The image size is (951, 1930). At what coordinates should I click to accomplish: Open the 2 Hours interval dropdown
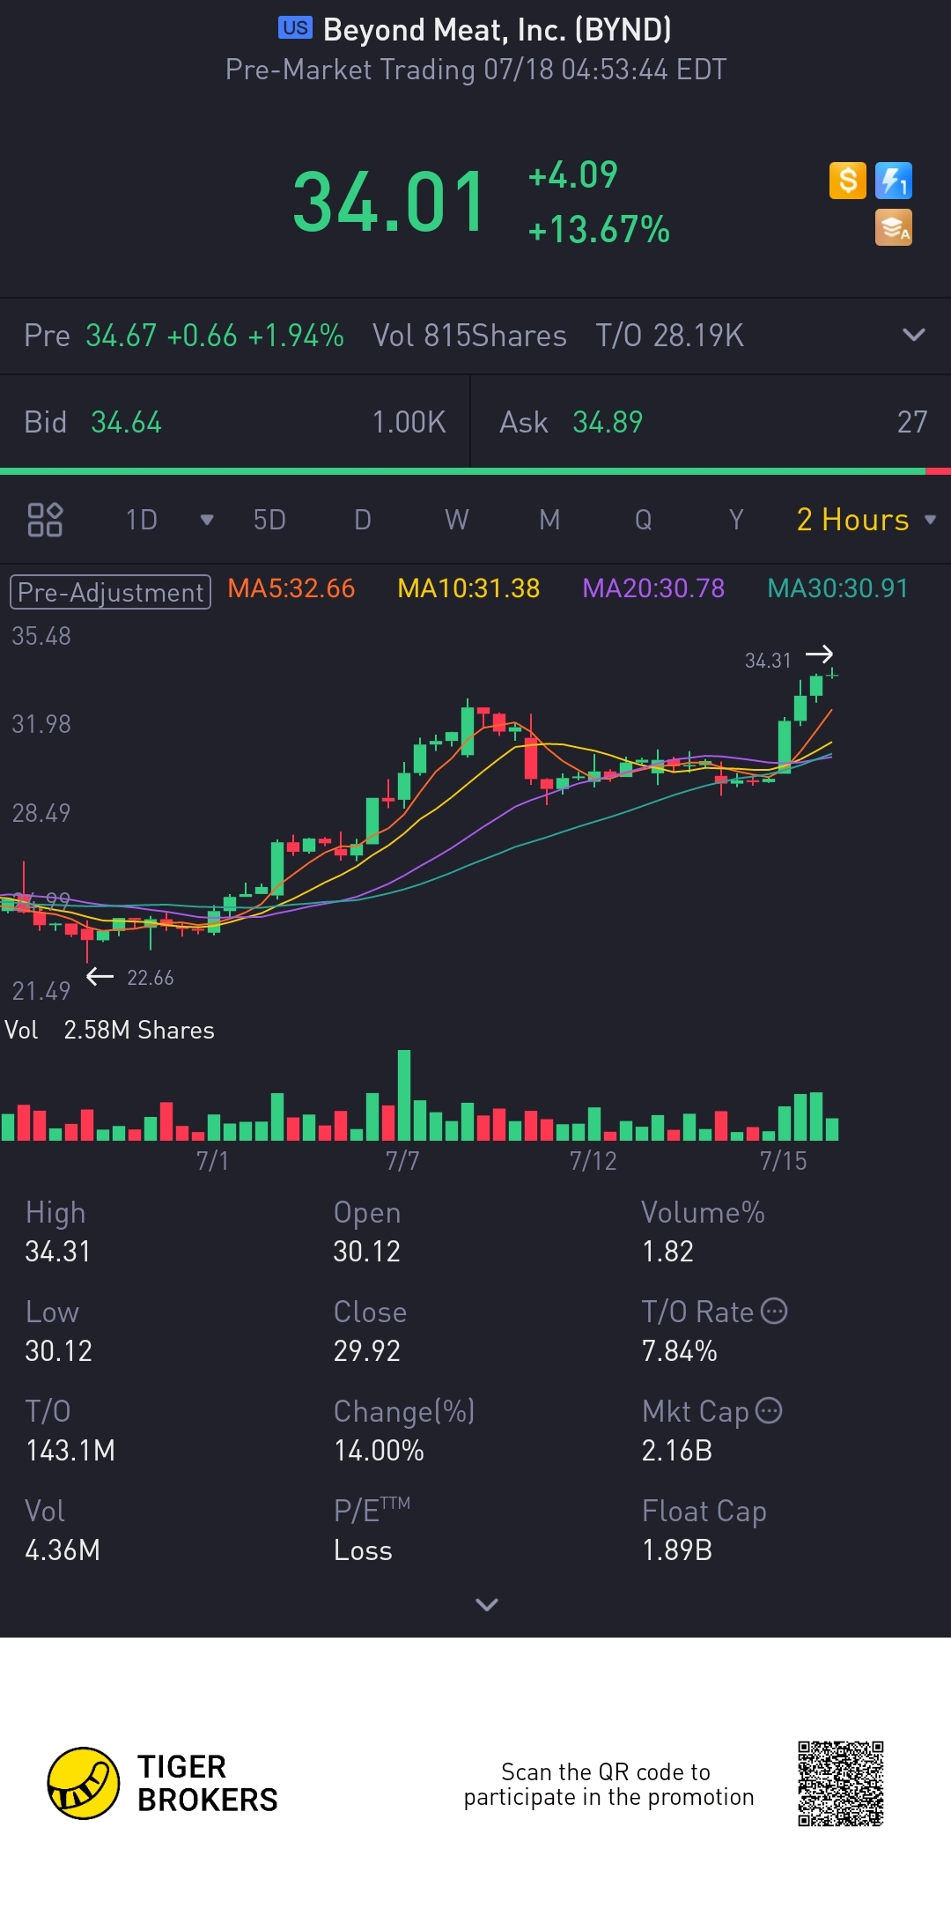866,520
